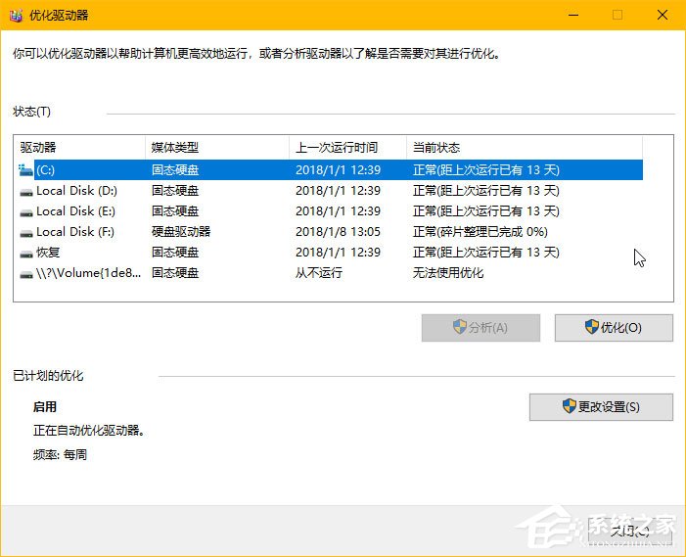Click 固态硬盘 in the 恢复 row
The image size is (686, 557).
175,253
